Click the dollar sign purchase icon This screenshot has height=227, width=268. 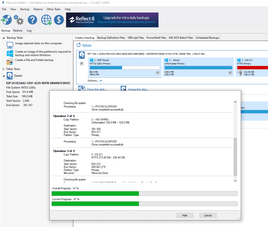coord(59,20)
